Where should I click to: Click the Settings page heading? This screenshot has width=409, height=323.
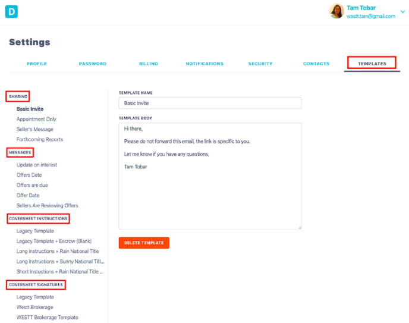tap(30, 42)
